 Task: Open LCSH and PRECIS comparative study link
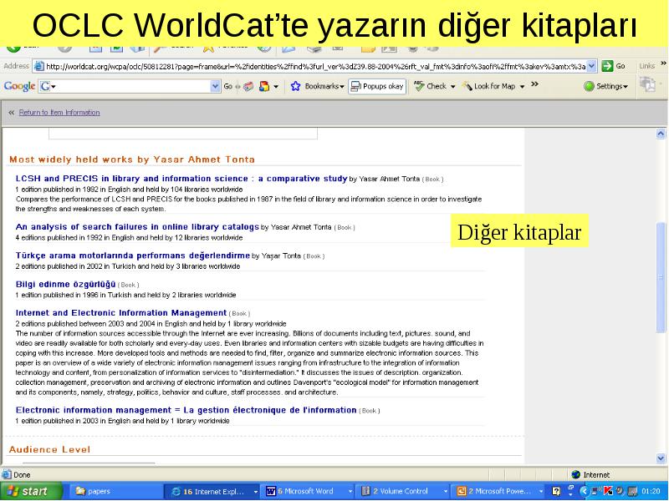pyautogui.click(x=181, y=179)
